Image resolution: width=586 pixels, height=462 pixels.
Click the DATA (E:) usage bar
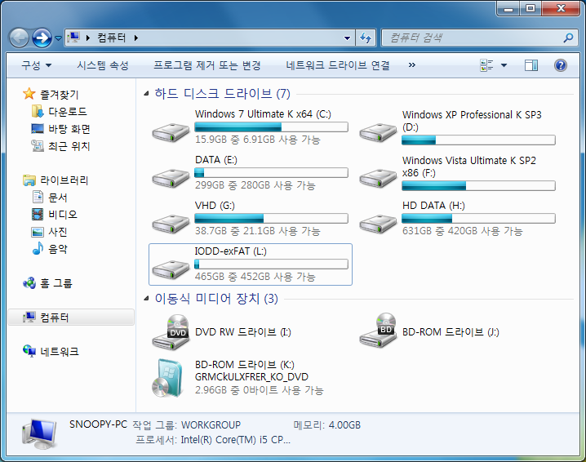click(271, 173)
